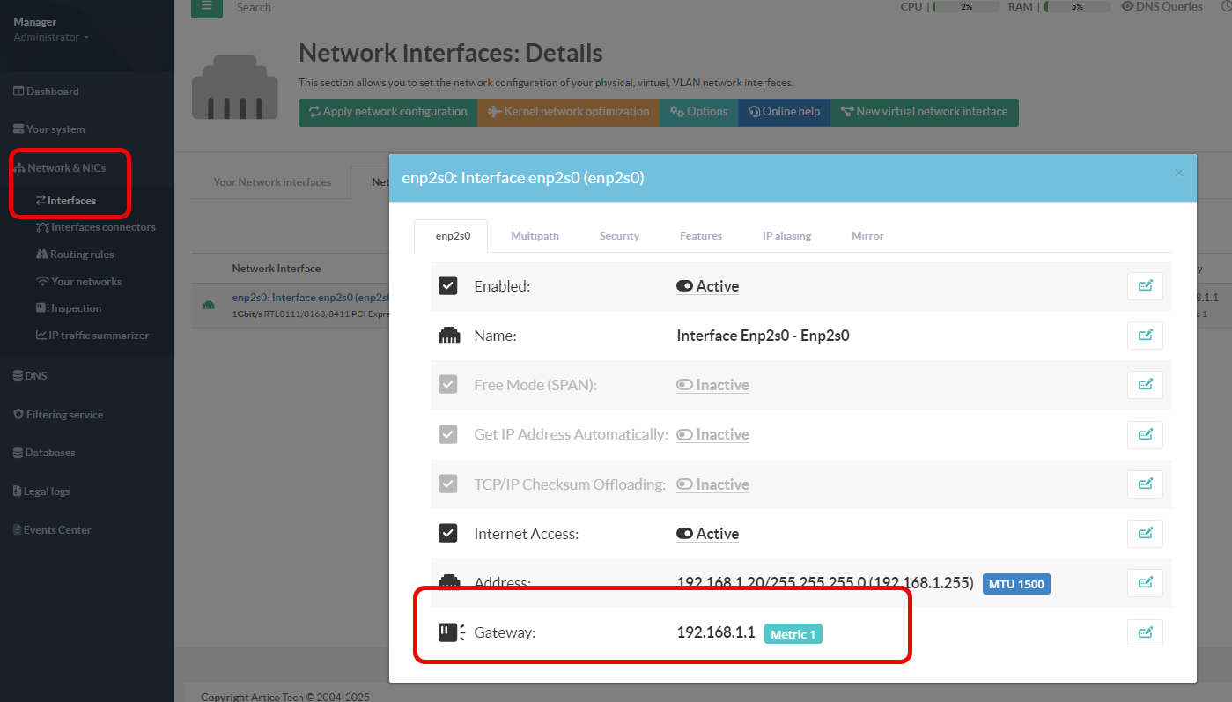Click the Search input field
Screen dimensions: 1232x702
click(x=291, y=8)
